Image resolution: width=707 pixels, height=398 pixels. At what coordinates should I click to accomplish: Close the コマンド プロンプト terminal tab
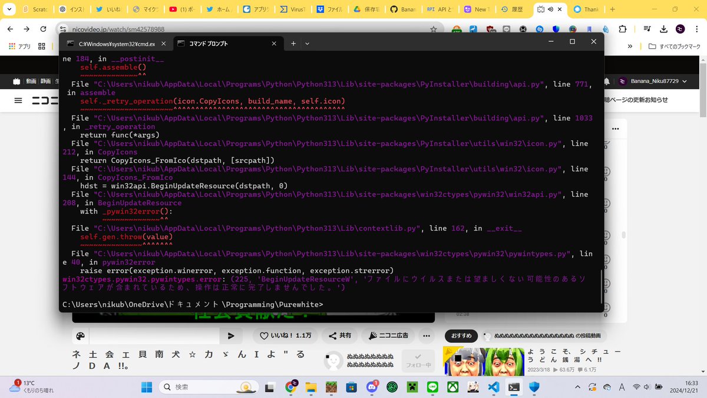275,43
